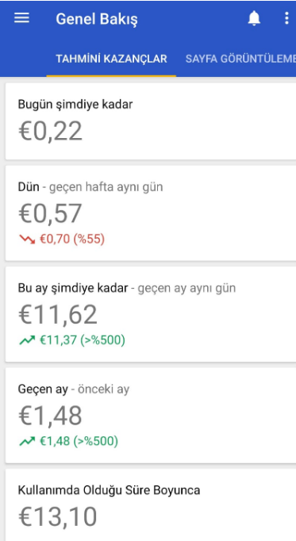This screenshot has width=296, height=541.
Task: Open the 'Bu ay şimdiye kadar' card
Action: pos(151,314)
